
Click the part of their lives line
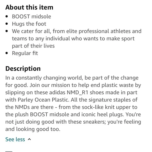point(33,46)
